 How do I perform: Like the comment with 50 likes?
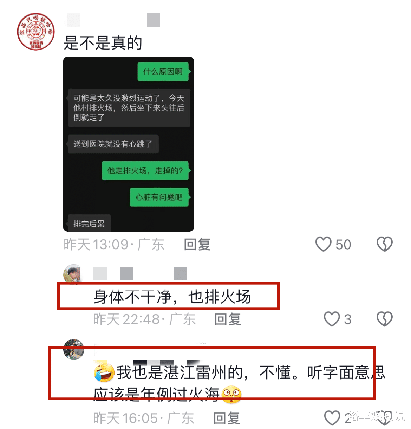click(323, 244)
